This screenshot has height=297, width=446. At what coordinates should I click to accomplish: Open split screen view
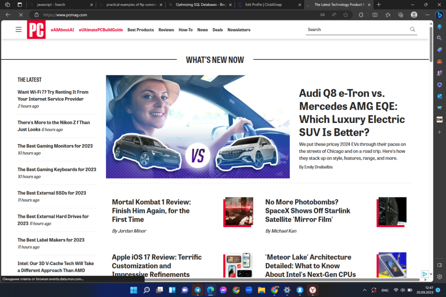coord(375,15)
